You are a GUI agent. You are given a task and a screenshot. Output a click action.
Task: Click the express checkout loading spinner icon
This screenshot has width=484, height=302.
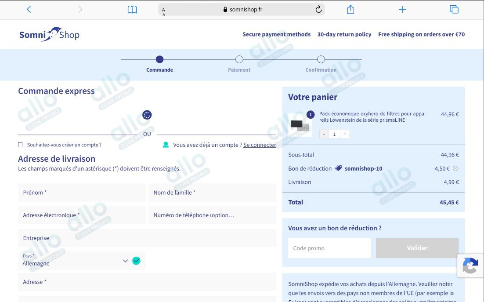(x=147, y=115)
